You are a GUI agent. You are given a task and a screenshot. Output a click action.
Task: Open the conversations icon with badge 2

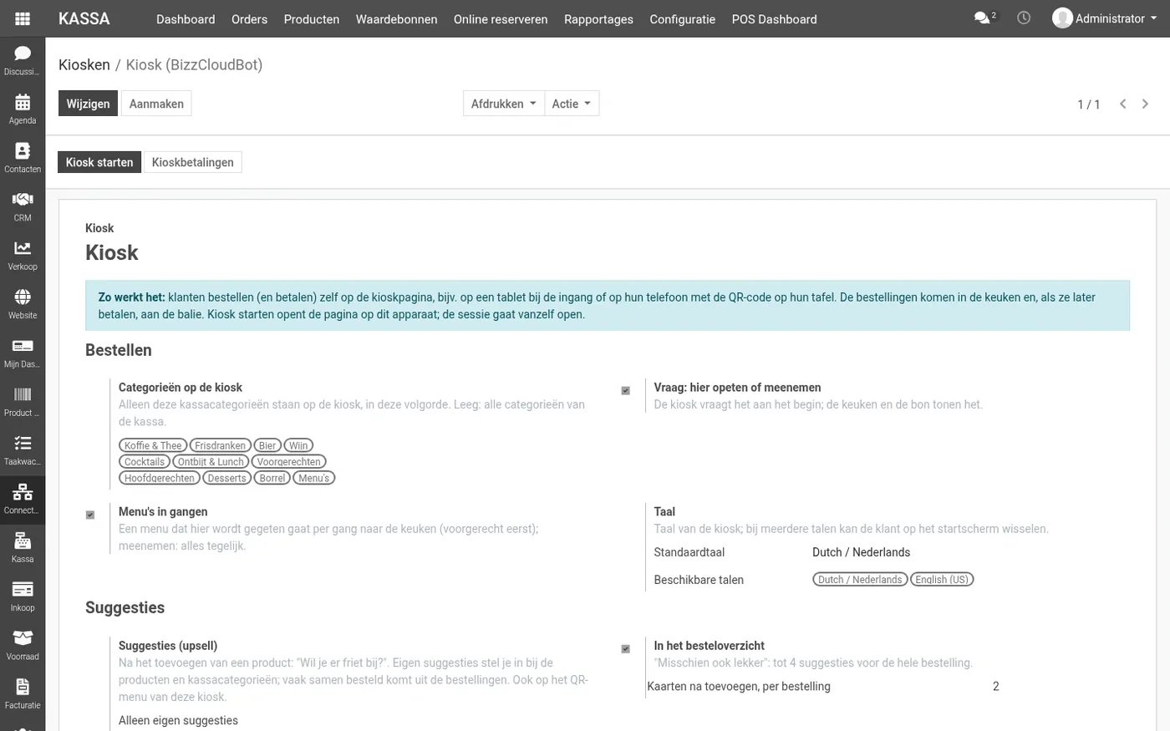[x=984, y=18]
